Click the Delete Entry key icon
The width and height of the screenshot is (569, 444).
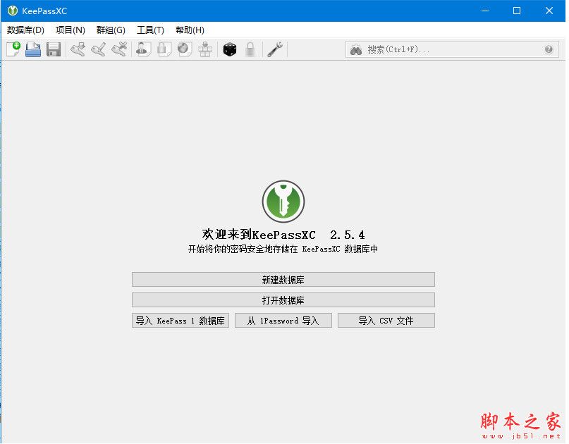[x=118, y=49]
